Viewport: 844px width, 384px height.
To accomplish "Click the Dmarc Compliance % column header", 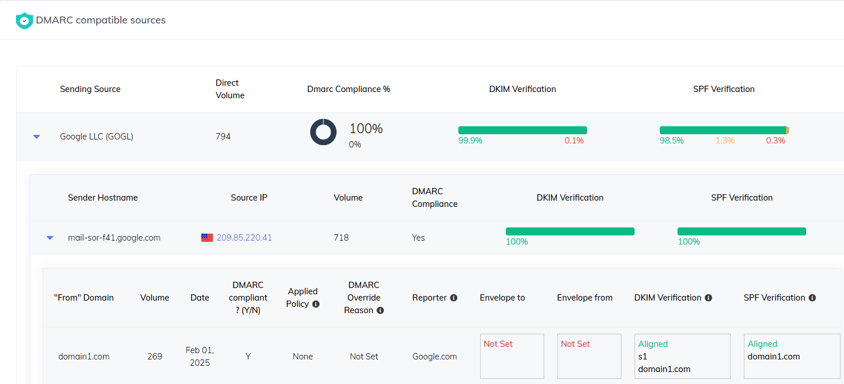I will click(348, 89).
